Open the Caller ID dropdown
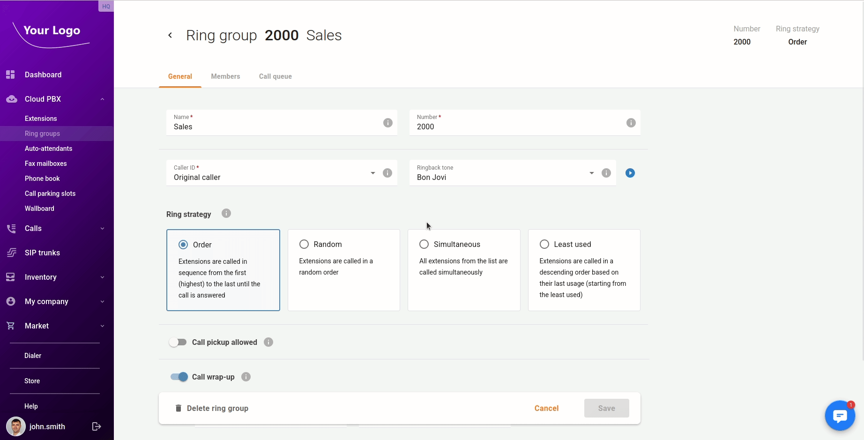The height and width of the screenshot is (440, 864). coord(372,173)
